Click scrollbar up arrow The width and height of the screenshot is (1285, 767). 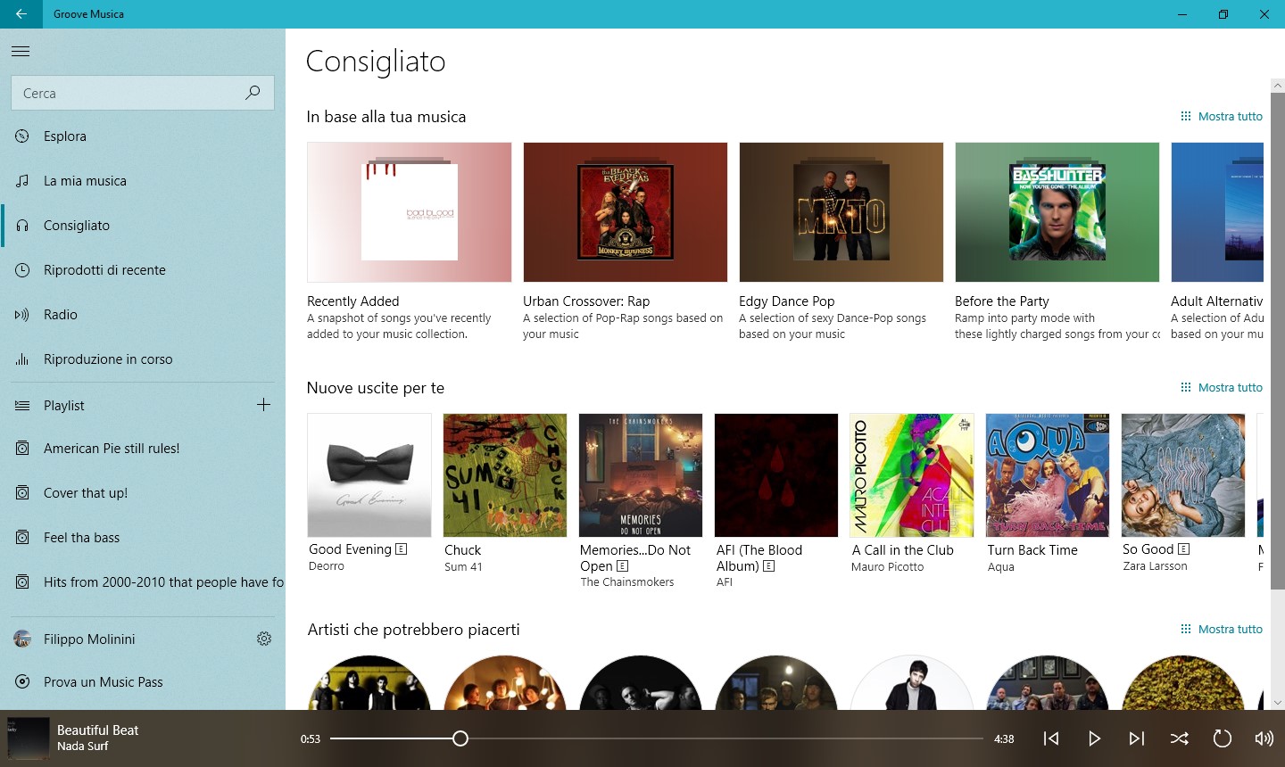1278,86
